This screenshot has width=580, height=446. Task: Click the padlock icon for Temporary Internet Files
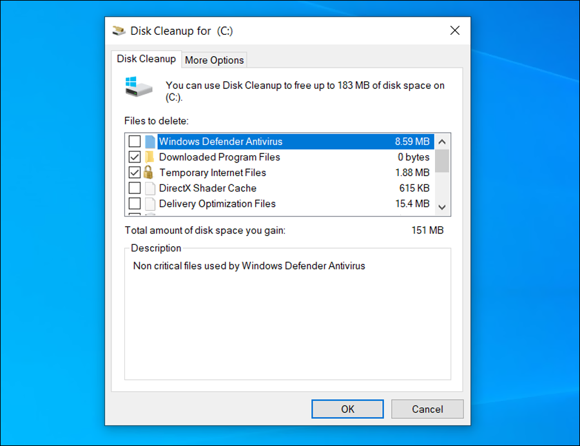[x=149, y=172]
